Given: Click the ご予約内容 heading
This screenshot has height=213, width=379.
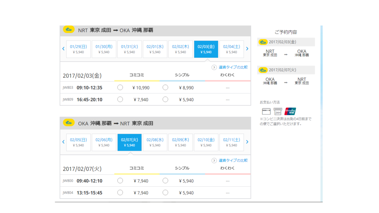Looking at the screenshot, I should coord(286,32).
